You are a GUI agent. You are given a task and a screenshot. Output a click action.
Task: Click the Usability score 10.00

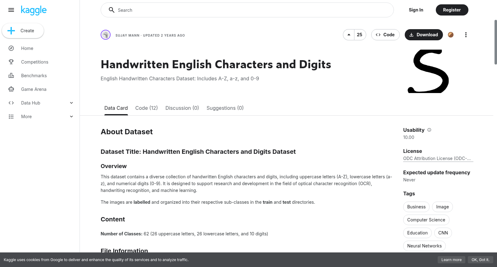click(x=409, y=137)
